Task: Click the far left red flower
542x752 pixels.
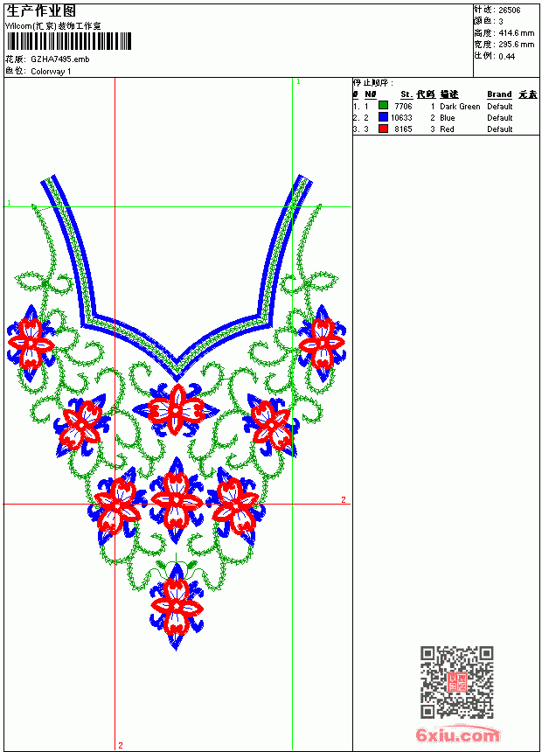Action: point(31,344)
